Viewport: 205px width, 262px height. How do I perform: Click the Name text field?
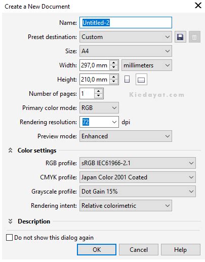[126, 23]
